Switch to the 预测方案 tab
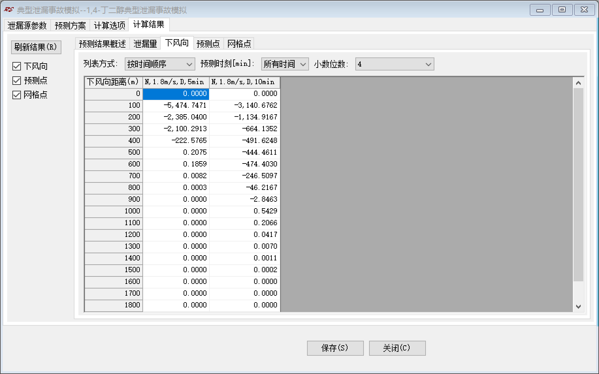Screen dimensions: 599x374 tap(70, 25)
